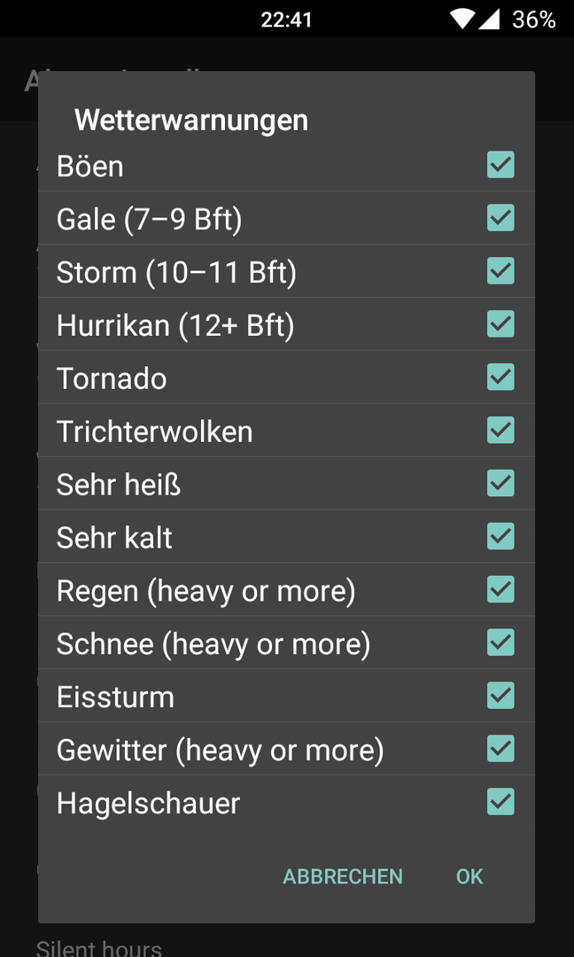
Task: Toggle the Tornado checkbox
Action: coord(500,377)
